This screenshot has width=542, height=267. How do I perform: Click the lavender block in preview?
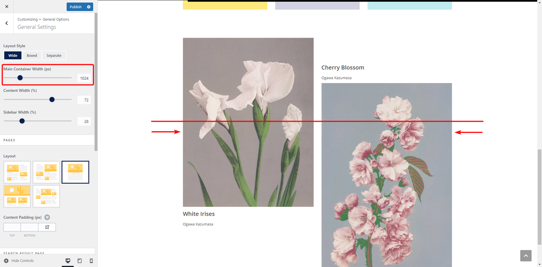317,5
